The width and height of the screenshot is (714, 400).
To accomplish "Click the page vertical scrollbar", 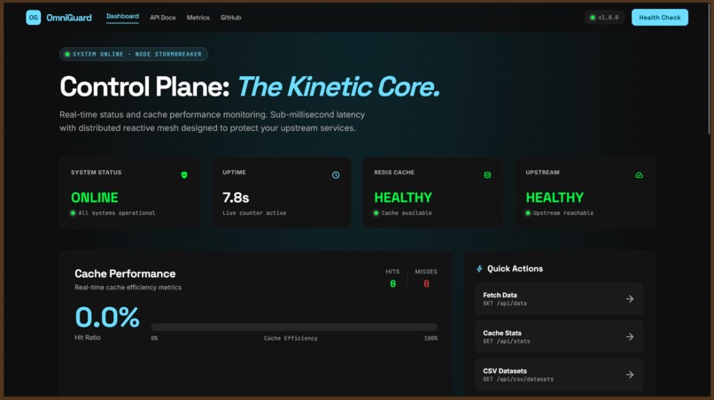I will click(x=709, y=68).
